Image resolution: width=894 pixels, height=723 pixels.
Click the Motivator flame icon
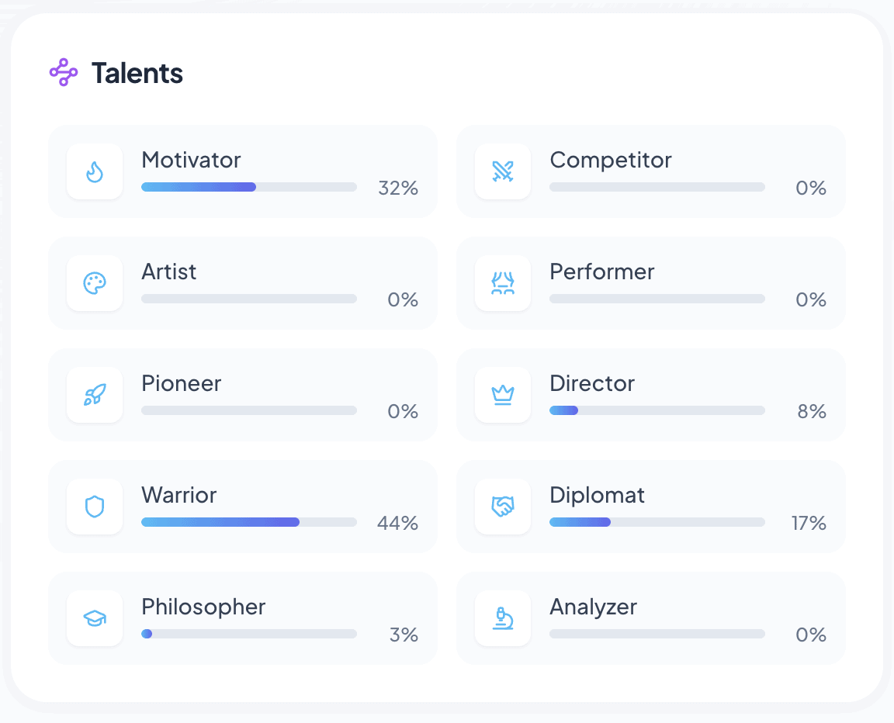click(x=95, y=171)
